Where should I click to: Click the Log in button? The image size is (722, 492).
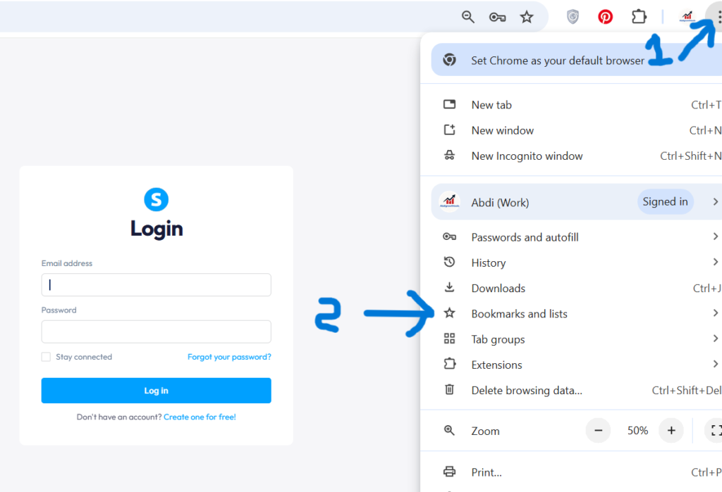(156, 390)
